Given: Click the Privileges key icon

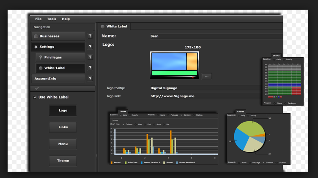Looking at the screenshot, I should click(x=41, y=57).
